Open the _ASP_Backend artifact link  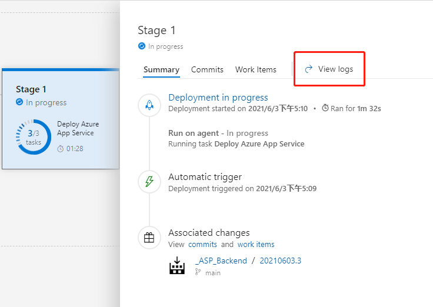pyautogui.click(x=221, y=261)
